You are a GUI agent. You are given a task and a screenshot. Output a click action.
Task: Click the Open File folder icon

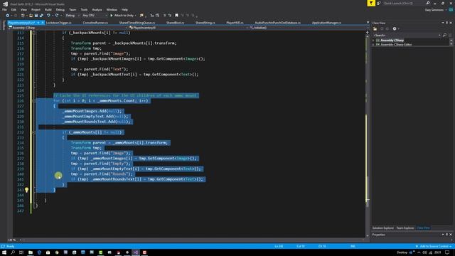(x=31, y=16)
